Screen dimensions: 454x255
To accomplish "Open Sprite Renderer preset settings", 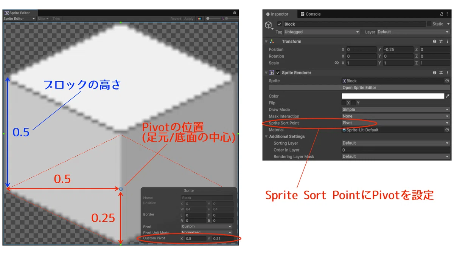I will (x=441, y=73).
